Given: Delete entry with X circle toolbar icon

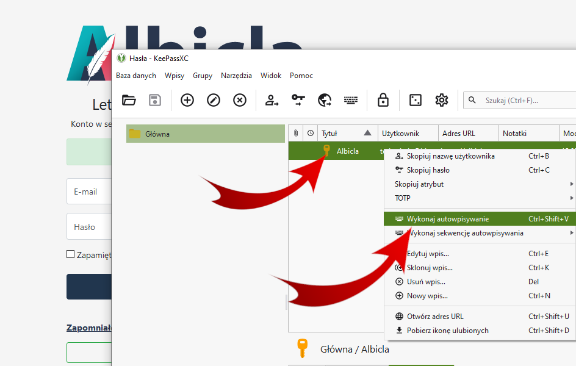Looking at the screenshot, I should pyautogui.click(x=240, y=100).
